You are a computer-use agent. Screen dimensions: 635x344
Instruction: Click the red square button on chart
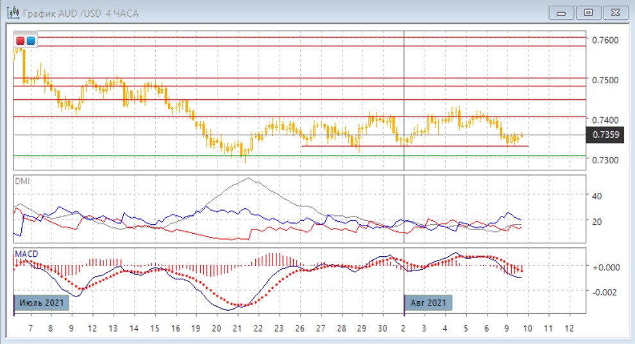tap(21, 41)
